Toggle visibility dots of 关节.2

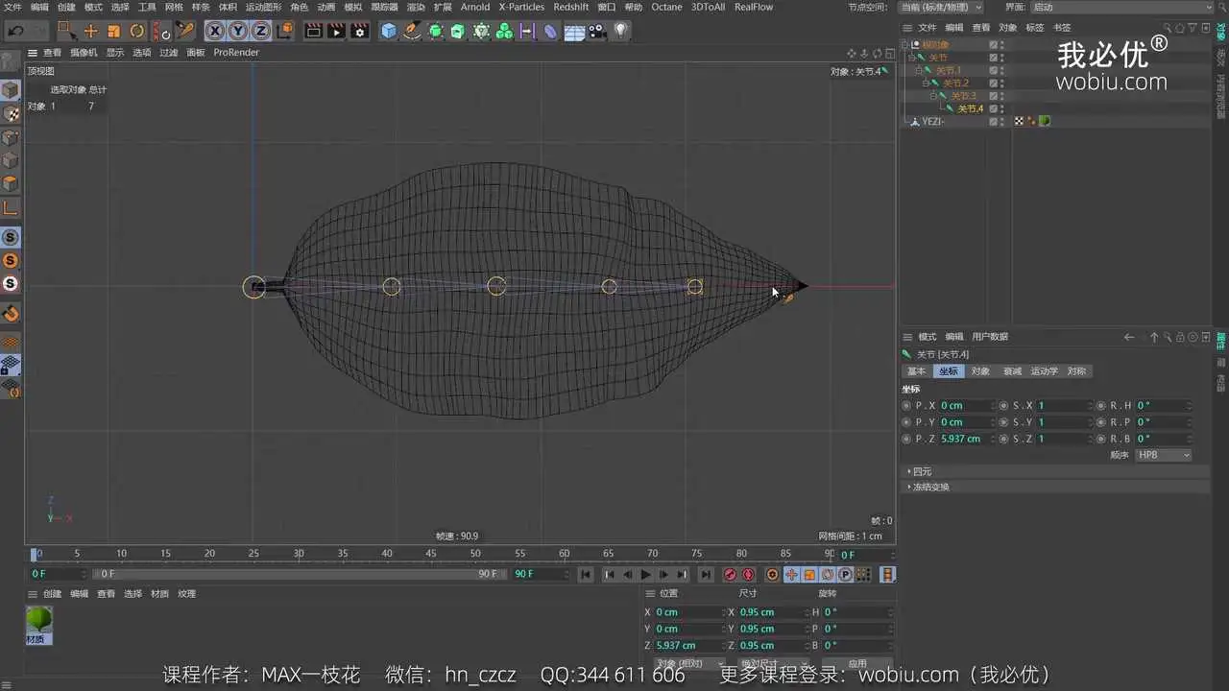(1002, 83)
